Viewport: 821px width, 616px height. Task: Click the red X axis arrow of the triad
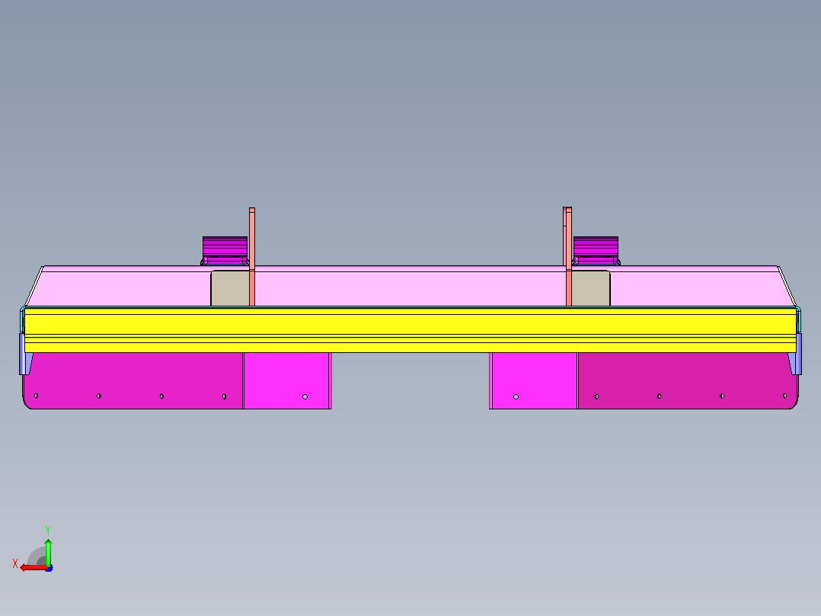[33, 567]
